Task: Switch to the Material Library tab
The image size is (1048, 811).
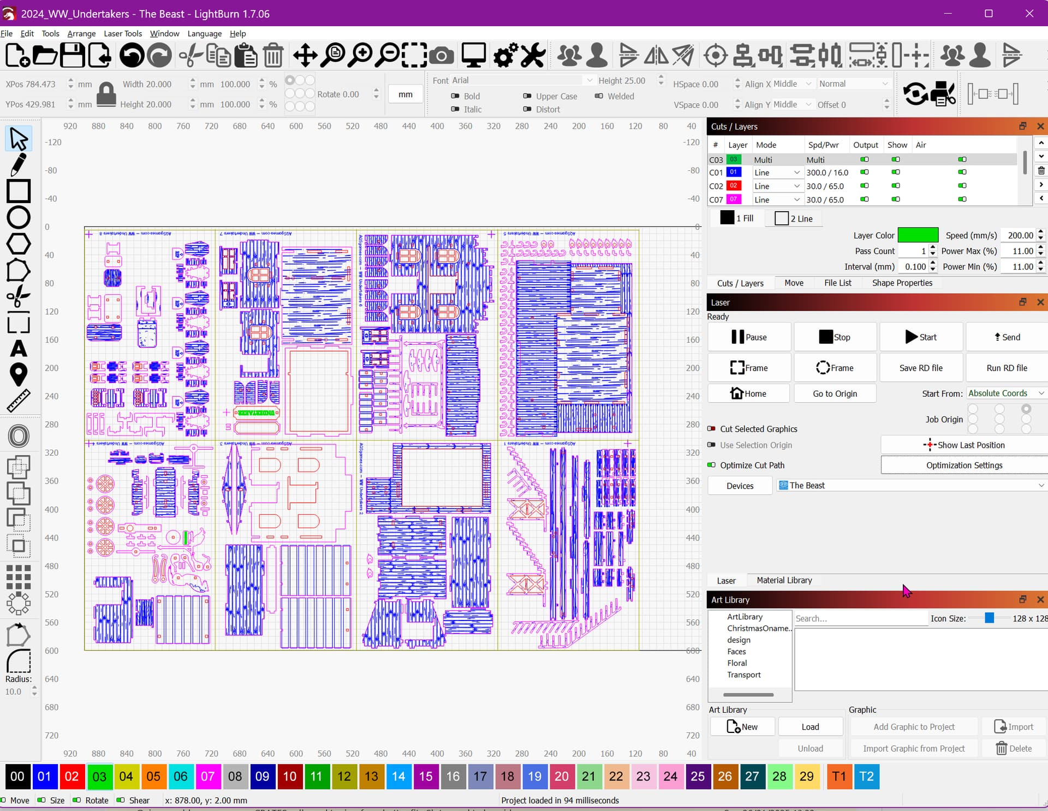Action: click(784, 580)
